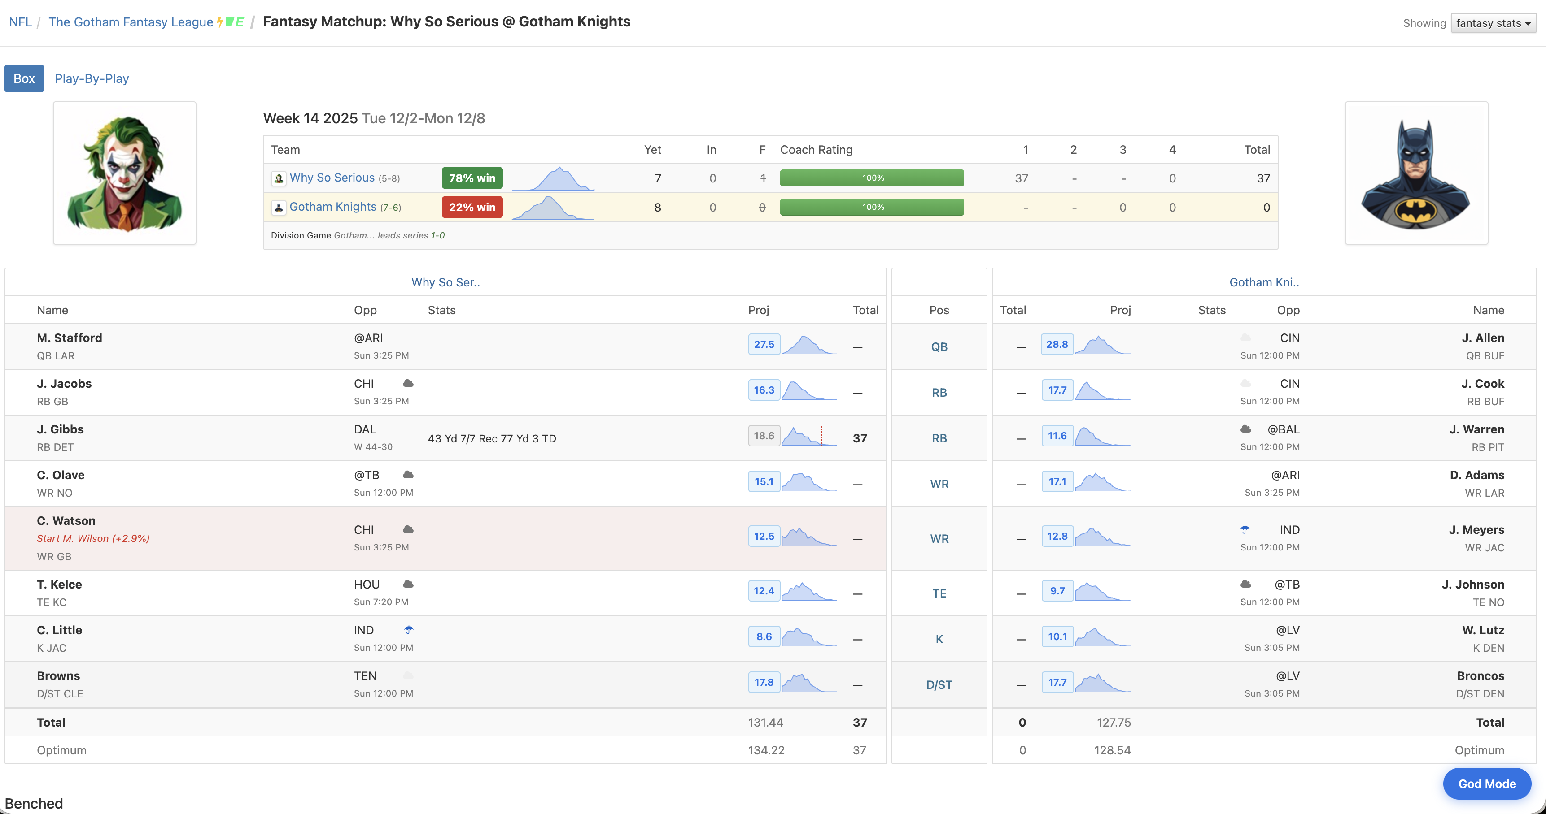The height and width of the screenshot is (814, 1546).
Task: Click the NFL breadcrumb link
Action: [20, 22]
